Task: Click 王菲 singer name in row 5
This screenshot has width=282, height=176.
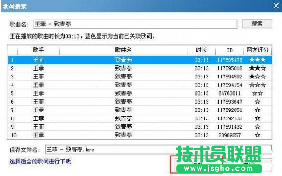Action: point(38,93)
